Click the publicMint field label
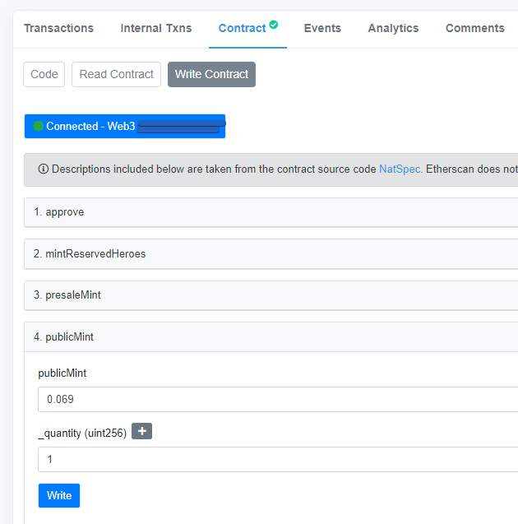This screenshot has height=524, width=518. point(62,373)
